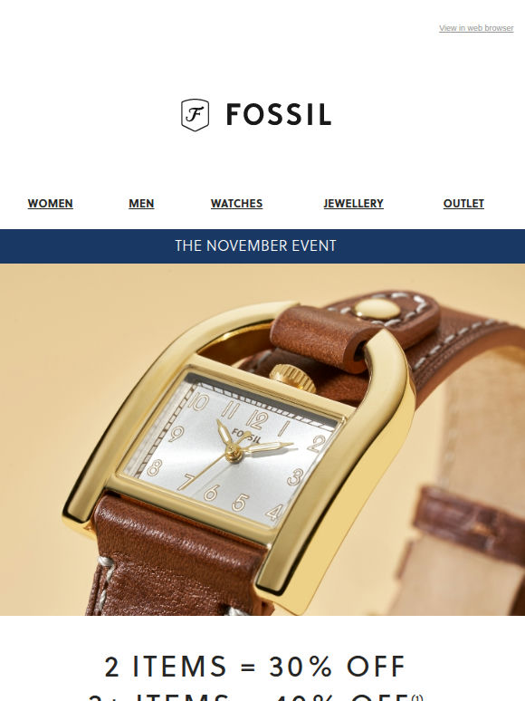
Task: Click the 2 ITEMS = 30% OFF headline
Action: (x=255, y=667)
